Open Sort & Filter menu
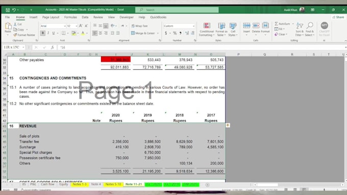Viewport: 347px width, 195px height. tap(300, 29)
